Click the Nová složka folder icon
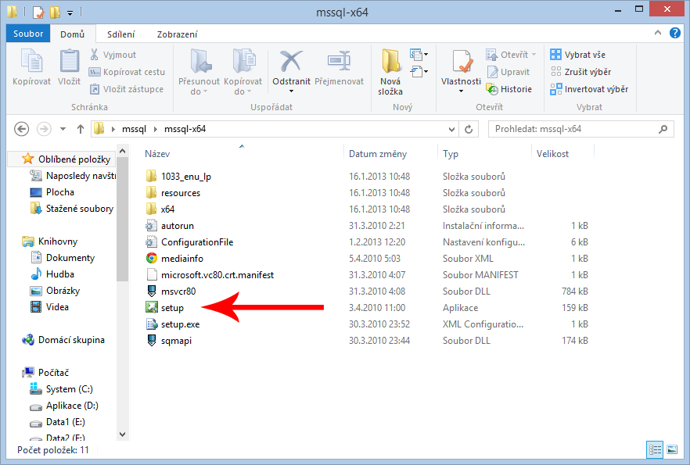Image resolution: width=690 pixels, height=465 pixels. point(390,63)
